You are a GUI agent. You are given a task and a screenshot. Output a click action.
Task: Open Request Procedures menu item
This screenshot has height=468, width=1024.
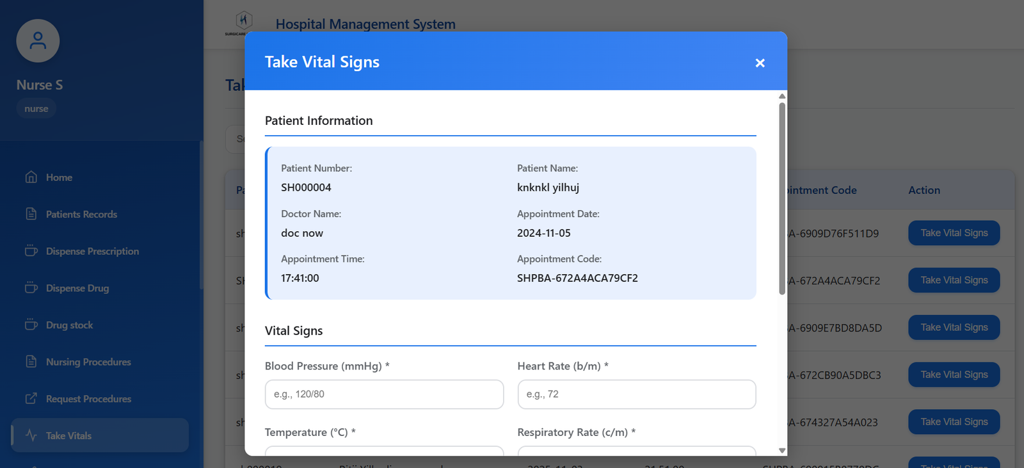click(x=100, y=399)
